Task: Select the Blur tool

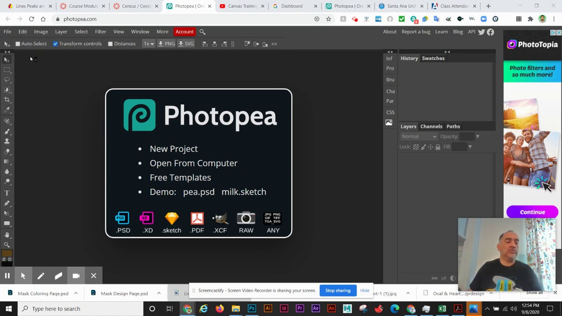Action: (7, 172)
